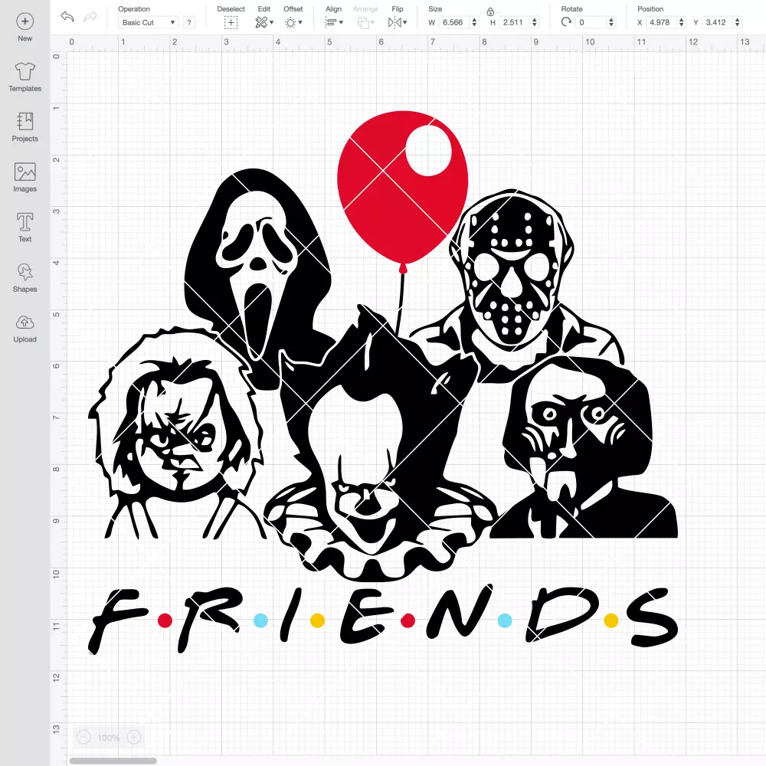Click the X position field

[x=662, y=22]
